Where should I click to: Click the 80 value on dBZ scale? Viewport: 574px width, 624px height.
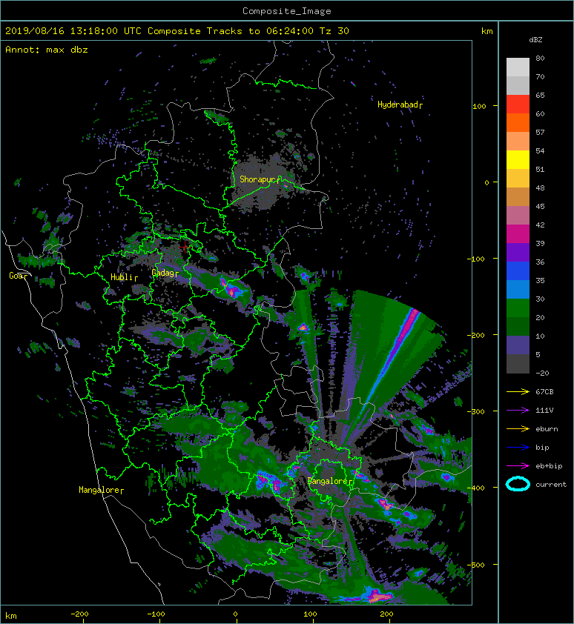540,58
